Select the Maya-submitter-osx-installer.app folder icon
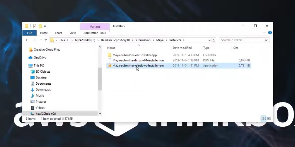This screenshot has height=147, width=295. (x=109, y=55)
